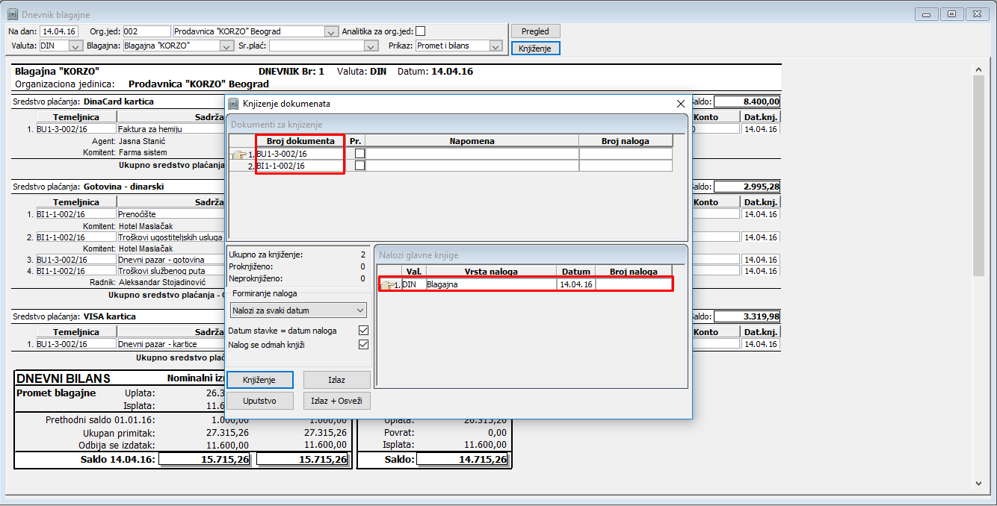Click the Dnevnik blagajne window title icon
This screenshot has width=997, height=506.
tap(12, 13)
